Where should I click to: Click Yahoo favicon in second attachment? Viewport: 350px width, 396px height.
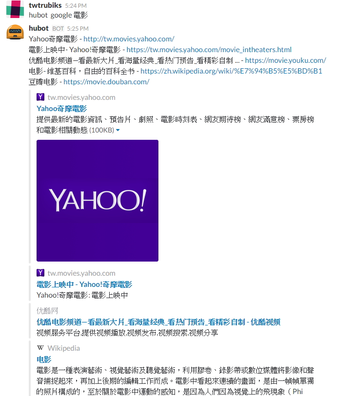pos(40,273)
